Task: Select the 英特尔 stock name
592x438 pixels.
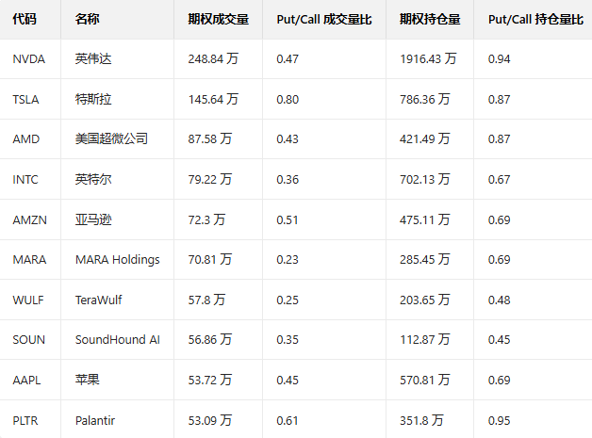Action: 93,179
